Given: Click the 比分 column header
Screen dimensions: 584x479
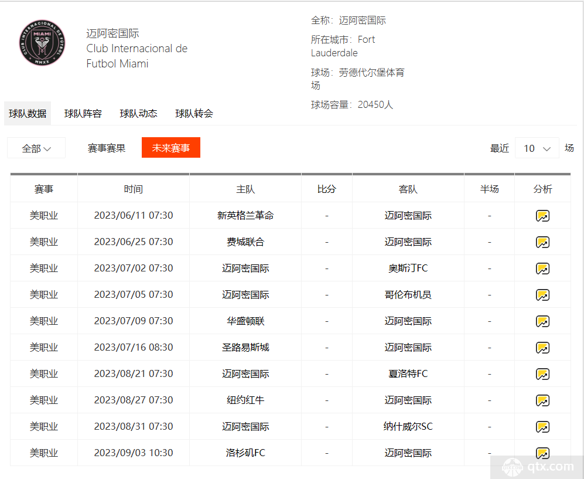Looking at the screenshot, I should pos(327,189).
